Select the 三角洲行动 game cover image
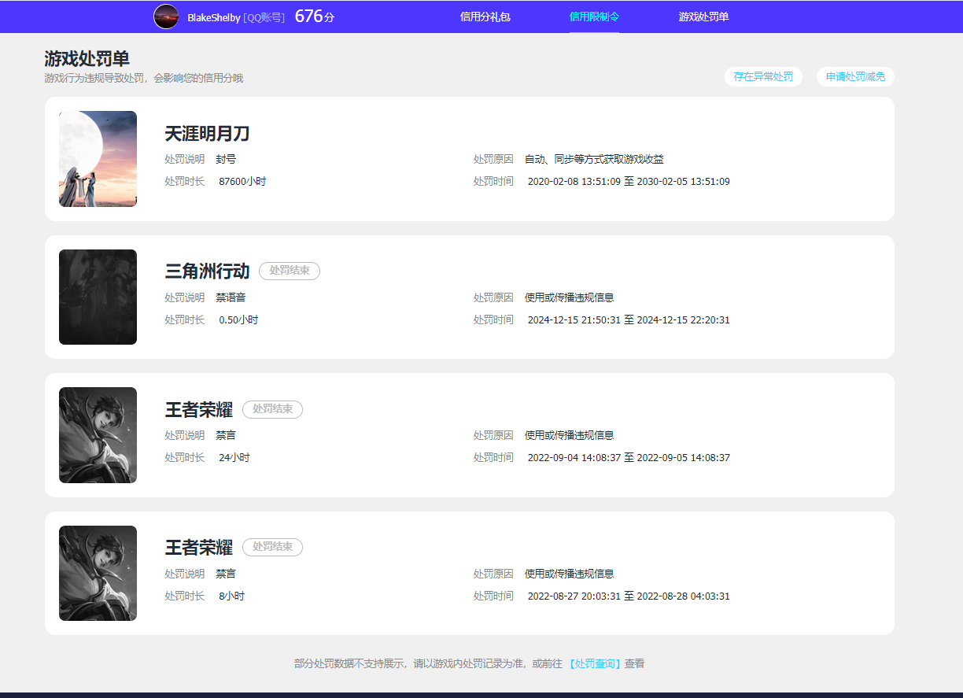Screen dimensions: 963x698 98,297
